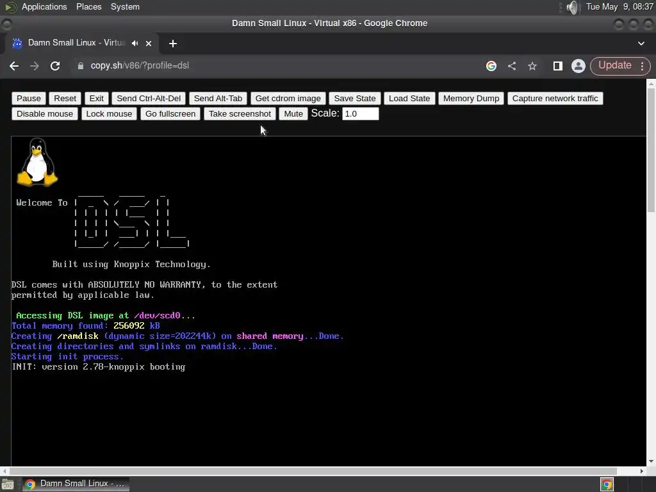
Task: Open the Applications menu
Action: click(x=44, y=6)
